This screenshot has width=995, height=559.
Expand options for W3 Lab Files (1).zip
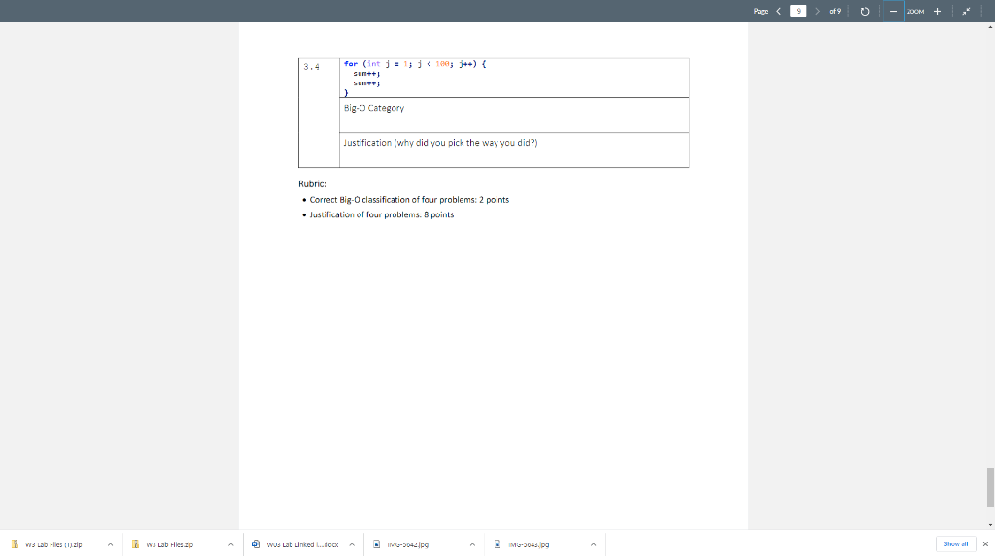click(110, 544)
